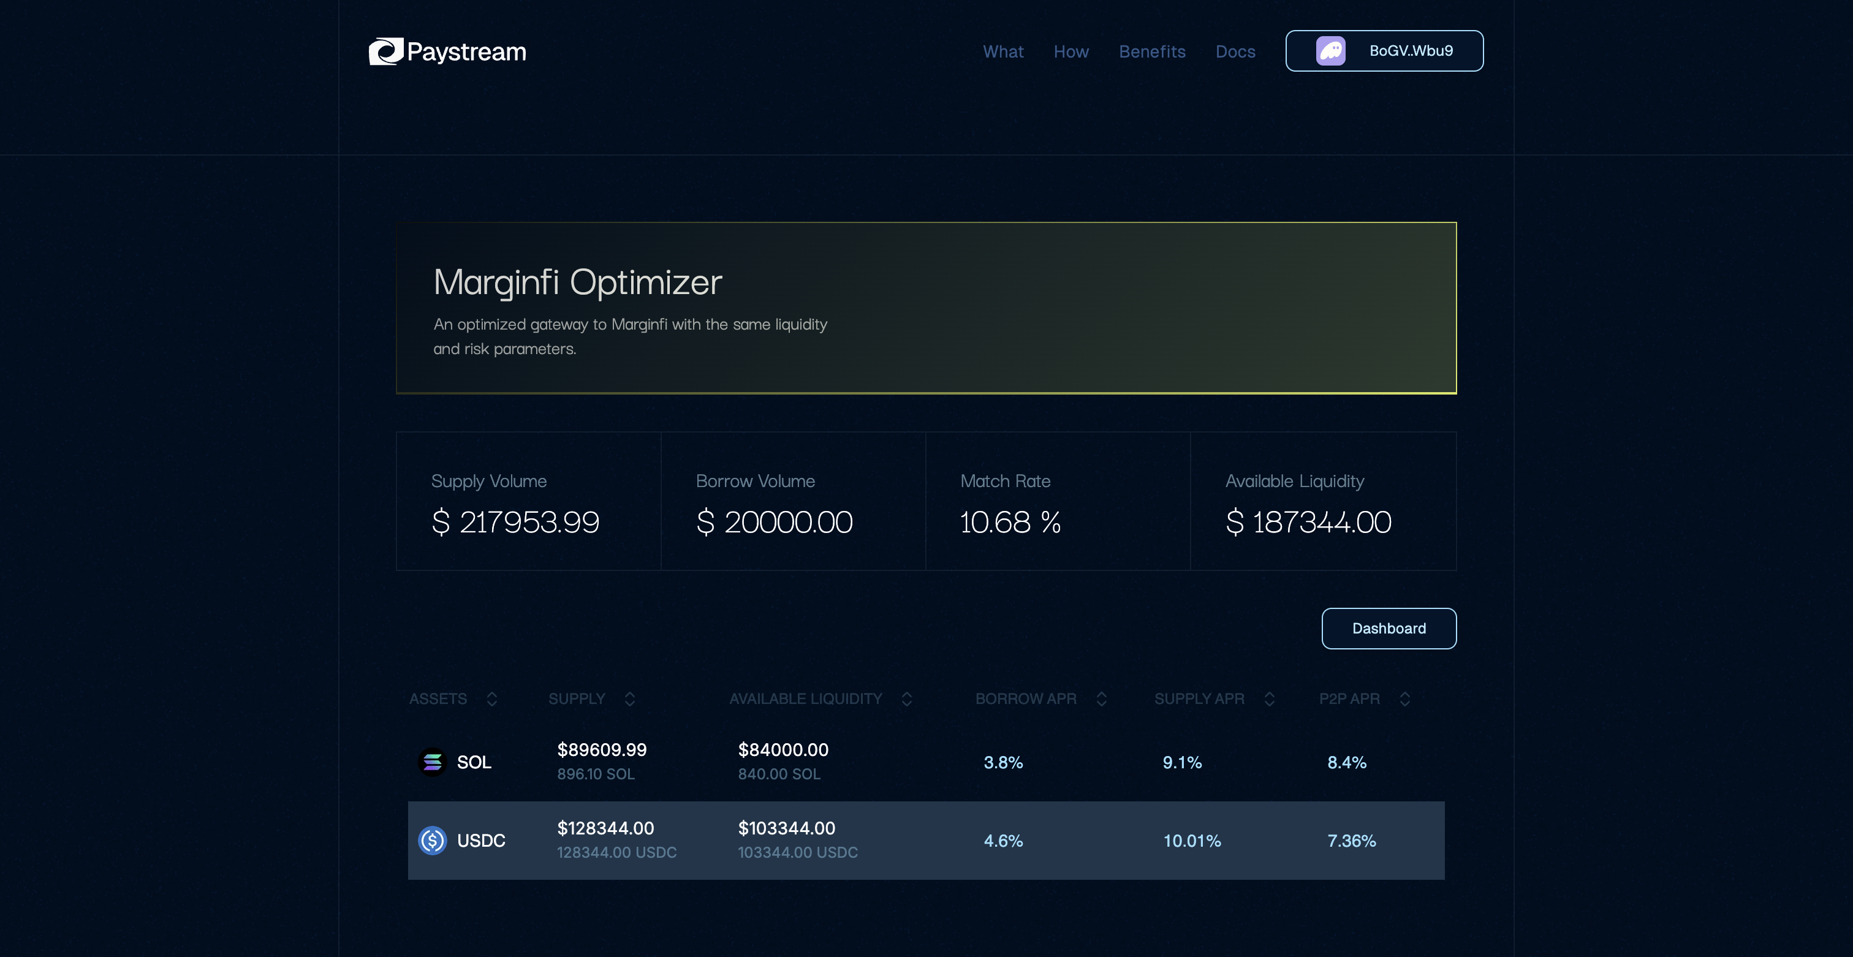Select the SOL asset name
This screenshot has width=1853, height=957.
(x=474, y=762)
